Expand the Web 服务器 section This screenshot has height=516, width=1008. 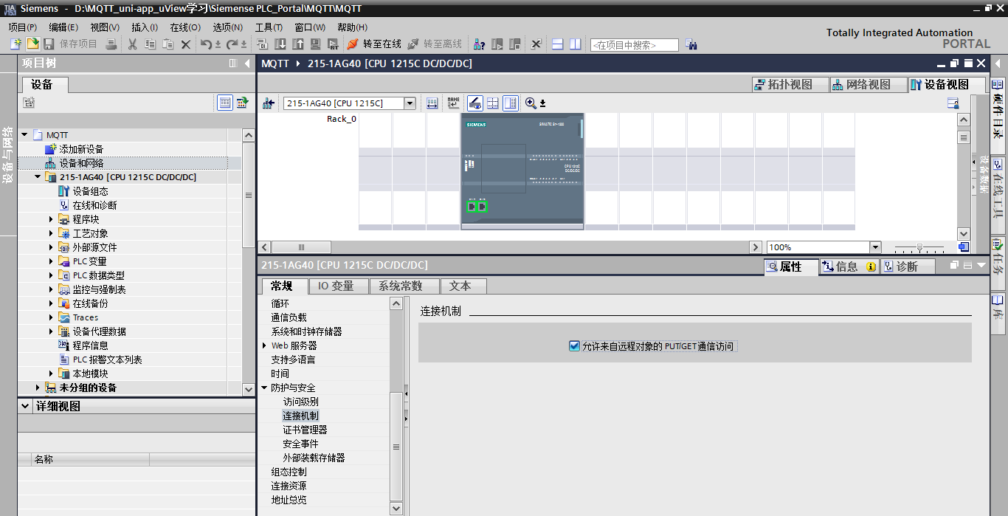pyautogui.click(x=264, y=345)
